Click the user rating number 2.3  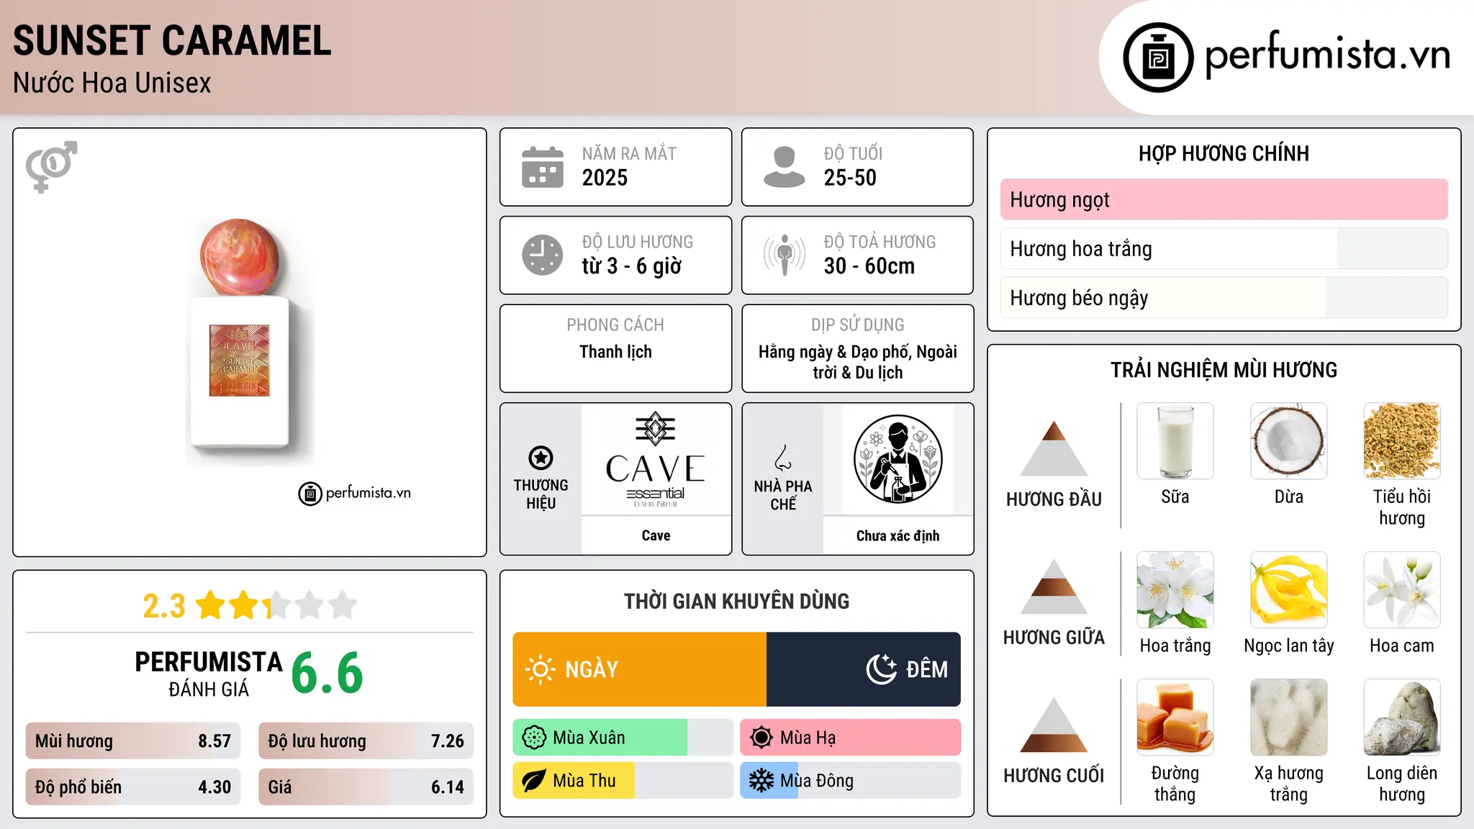click(164, 606)
